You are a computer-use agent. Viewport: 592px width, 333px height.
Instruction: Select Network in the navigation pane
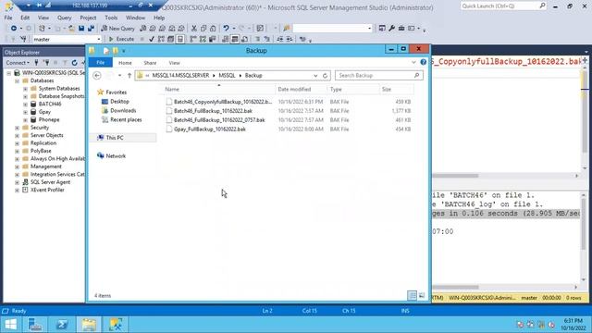point(116,156)
